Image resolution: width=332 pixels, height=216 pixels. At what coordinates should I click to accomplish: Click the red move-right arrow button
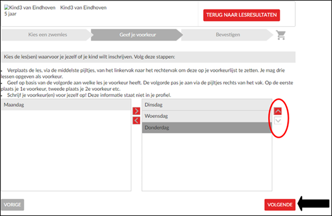tap(137, 111)
